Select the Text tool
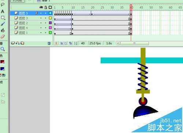 [3, 11]
